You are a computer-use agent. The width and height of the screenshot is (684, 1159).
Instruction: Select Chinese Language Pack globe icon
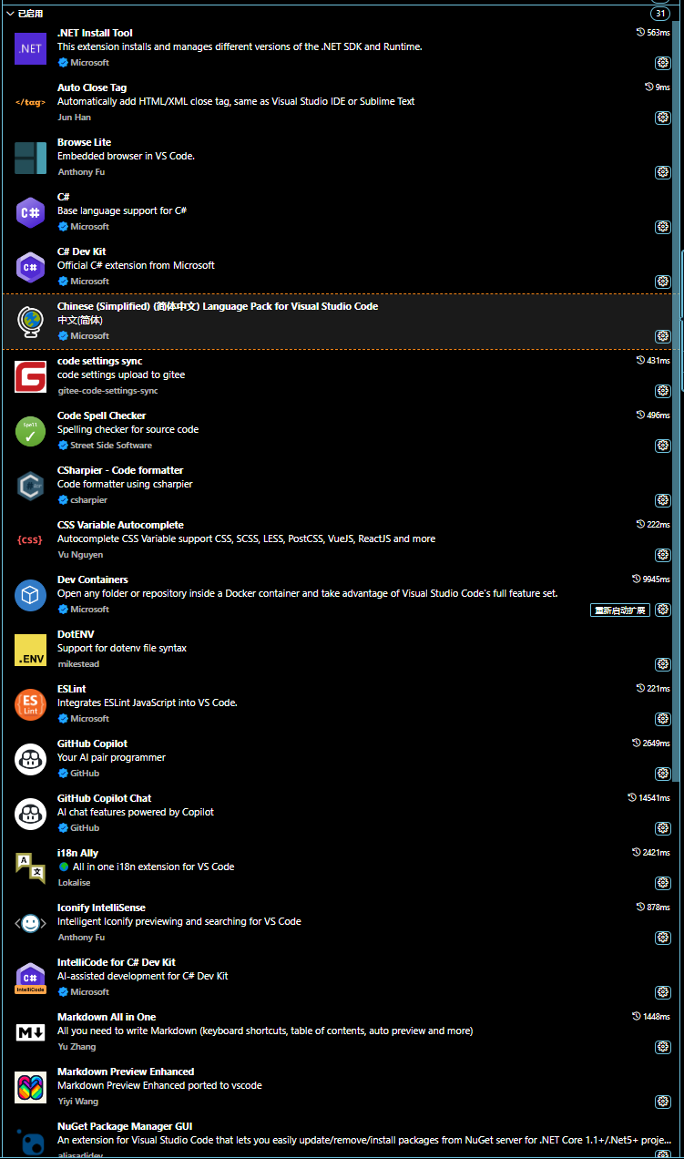[30, 322]
